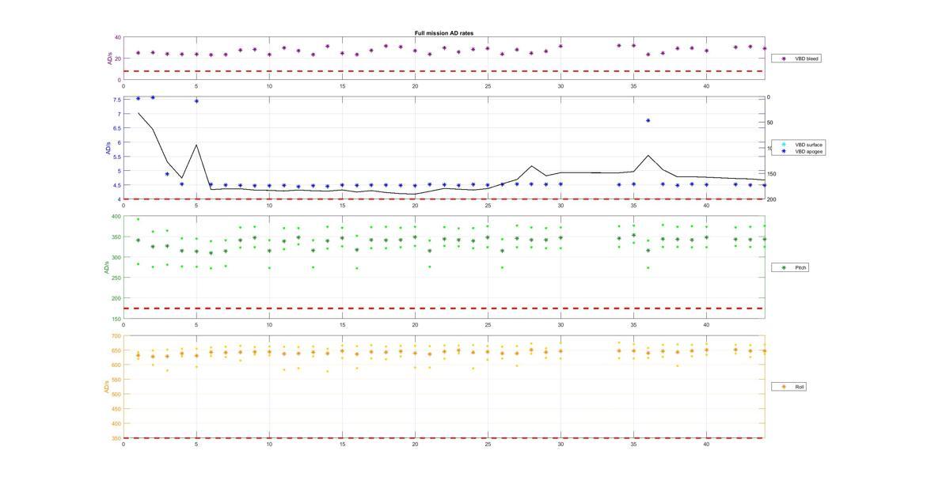Click the '150' bottom y-axis tick in Pitch plot

click(116, 319)
